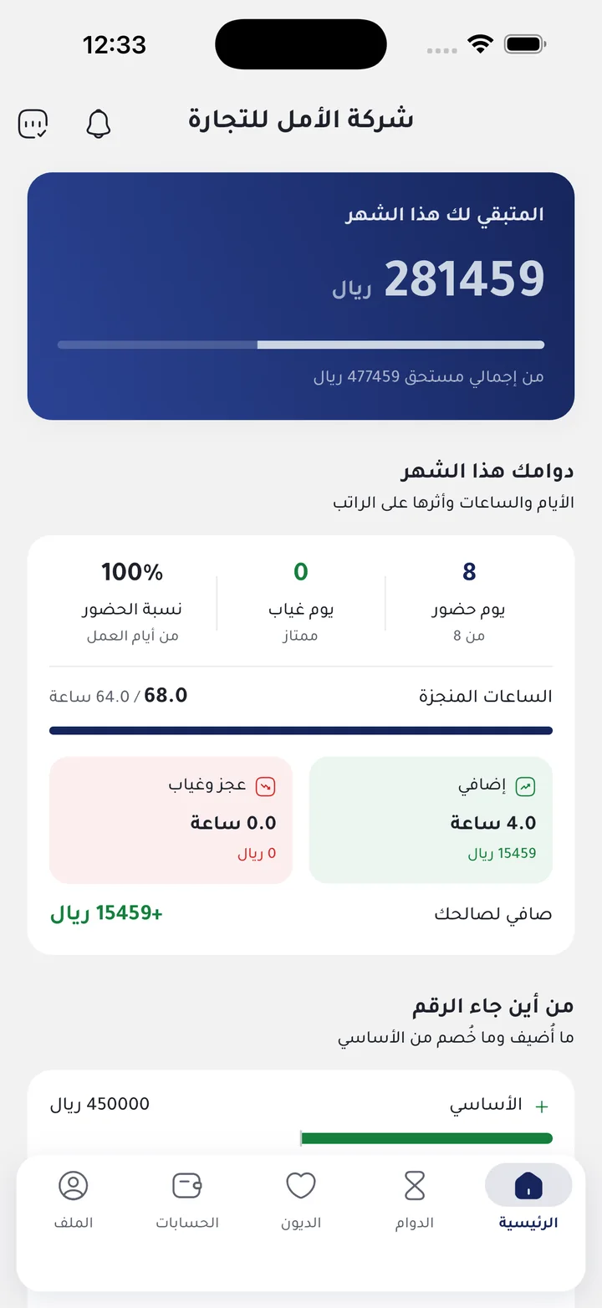Tap the heart debts icon
602x1308 pixels.
(301, 1185)
